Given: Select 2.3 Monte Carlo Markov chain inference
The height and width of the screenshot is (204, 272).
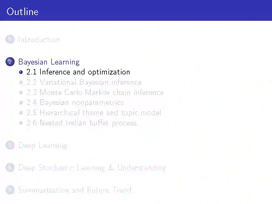Looking at the screenshot, I should tap(95, 92).
